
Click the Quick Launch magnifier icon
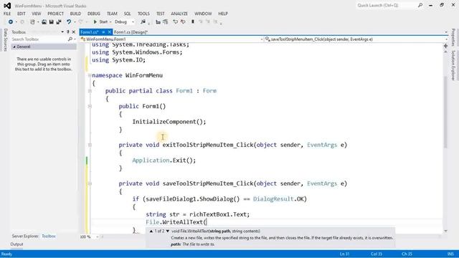point(420,5)
